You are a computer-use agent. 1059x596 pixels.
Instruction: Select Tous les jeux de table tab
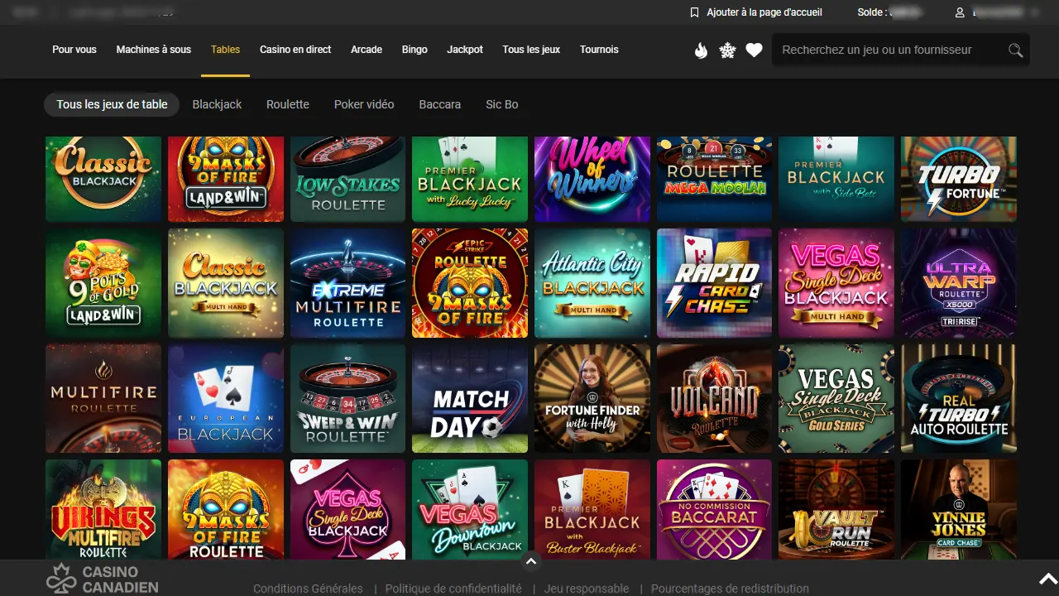[x=112, y=104]
